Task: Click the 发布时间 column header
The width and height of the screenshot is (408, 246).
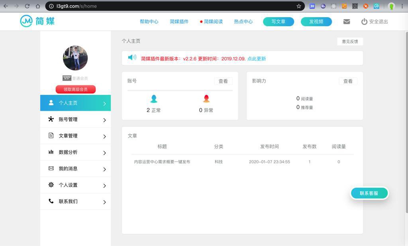Action: (270, 146)
